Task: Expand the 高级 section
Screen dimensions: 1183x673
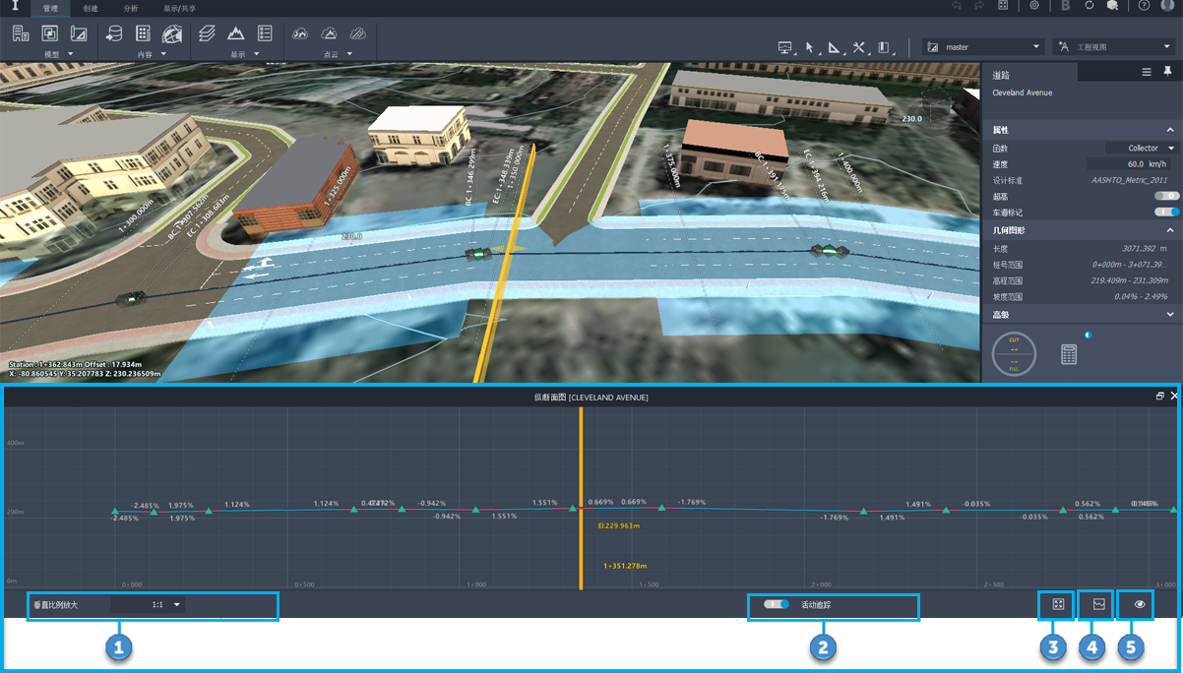Action: point(1170,315)
